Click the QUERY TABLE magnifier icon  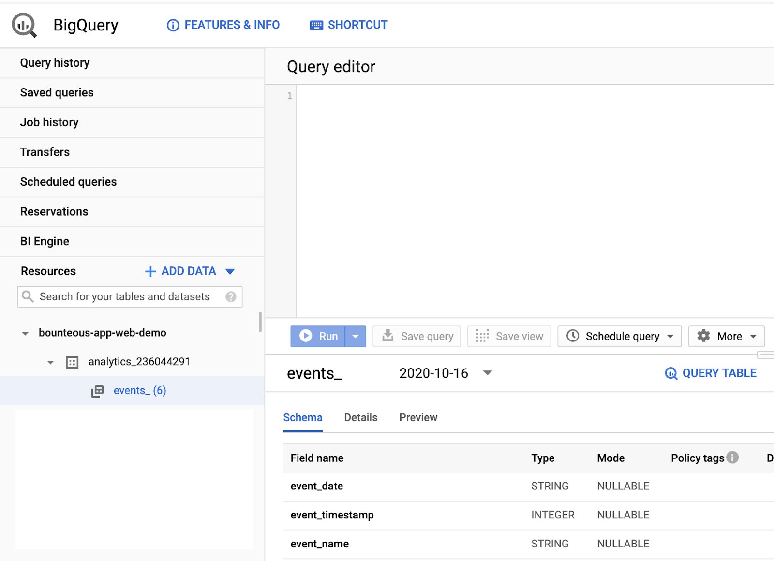pyautogui.click(x=671, y=373)
